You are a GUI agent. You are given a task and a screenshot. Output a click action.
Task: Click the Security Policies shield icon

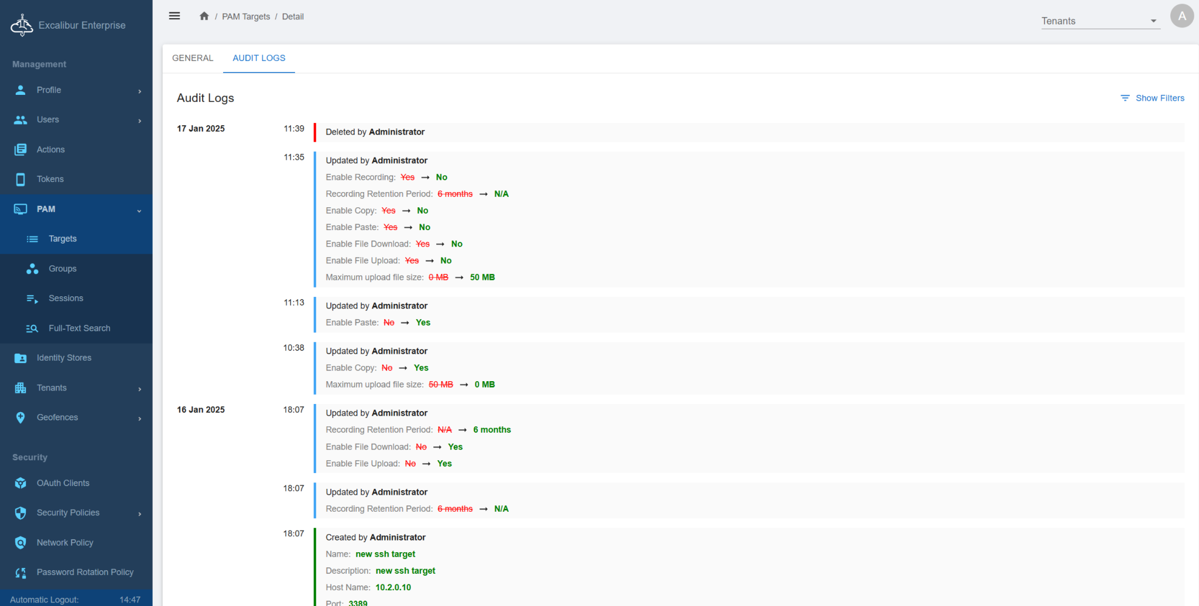coord(20,513)
